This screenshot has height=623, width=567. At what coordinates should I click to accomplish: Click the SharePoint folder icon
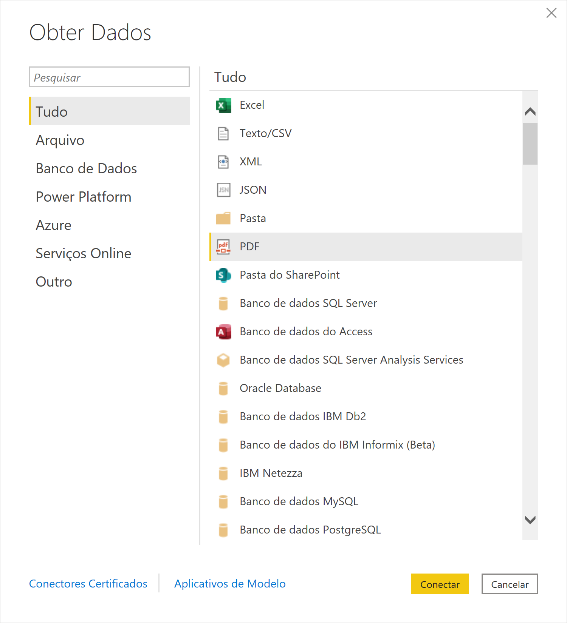coord(223,275)
